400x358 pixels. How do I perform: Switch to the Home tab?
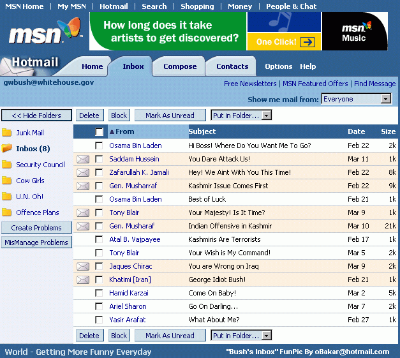[92, 66]
